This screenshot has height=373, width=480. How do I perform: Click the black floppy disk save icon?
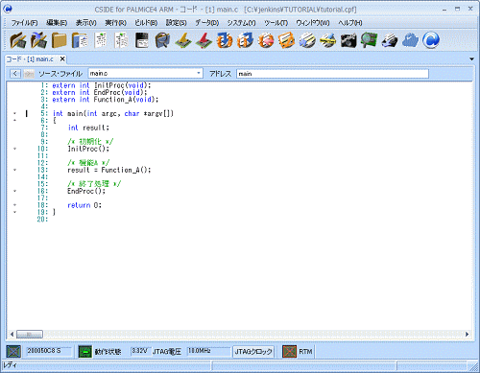coord(142,40)
